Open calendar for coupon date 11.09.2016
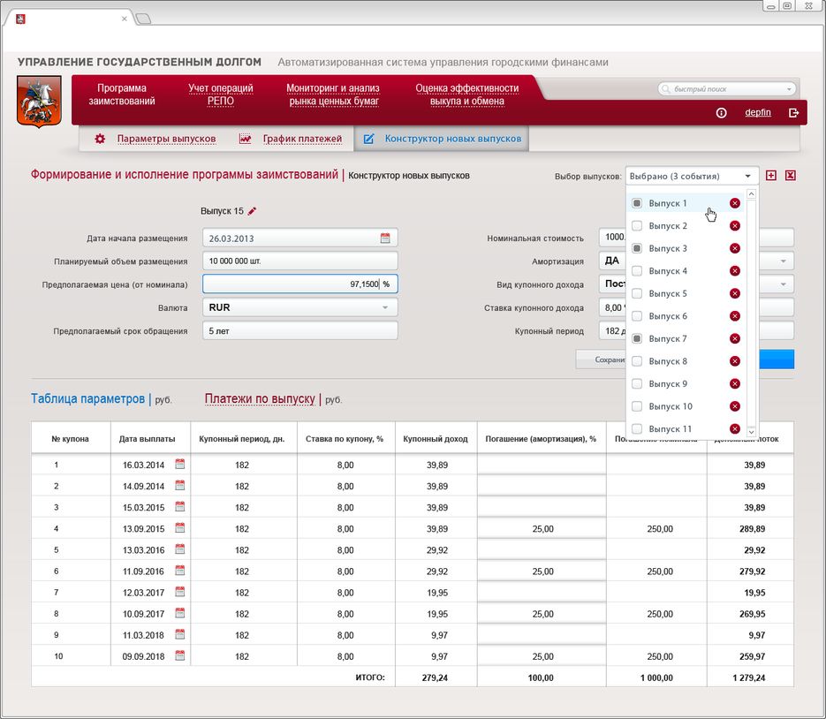826x719 pixels. coord(180,571)
